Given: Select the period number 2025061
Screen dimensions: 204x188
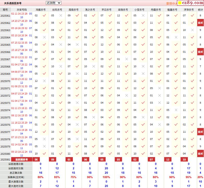Looking at the screenshot, I should coord(5,16).
